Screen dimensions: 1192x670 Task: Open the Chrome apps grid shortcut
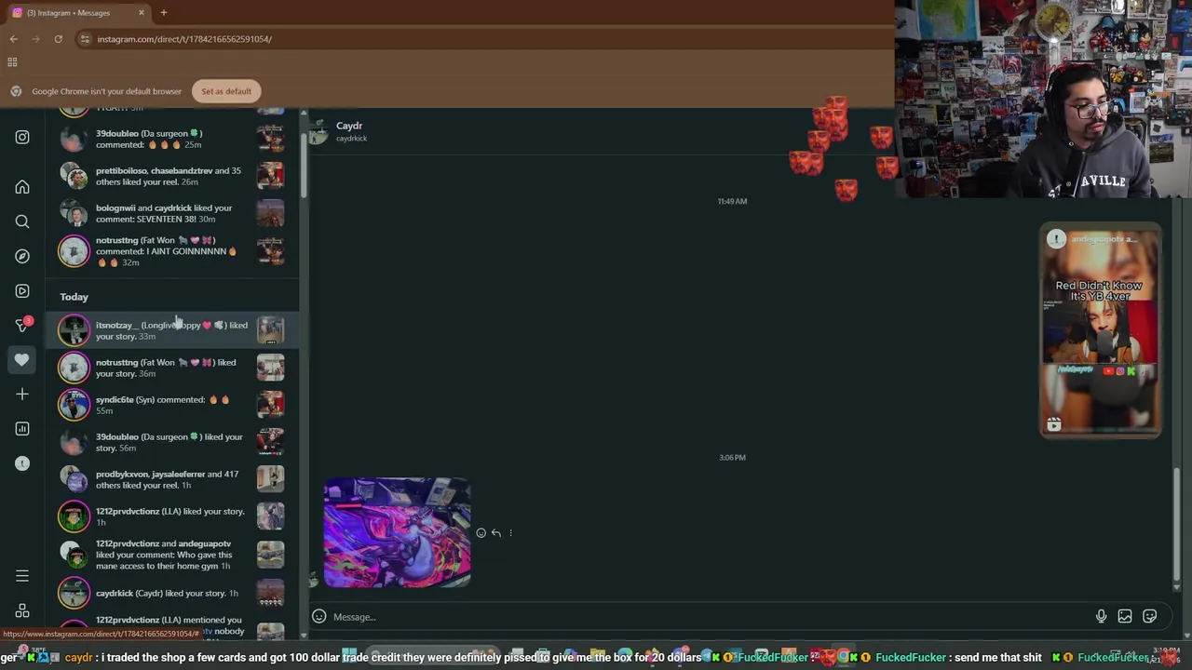[12, 62]
